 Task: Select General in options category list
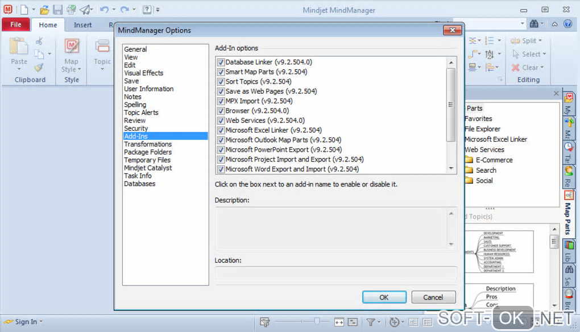click(x=135, y=49)
